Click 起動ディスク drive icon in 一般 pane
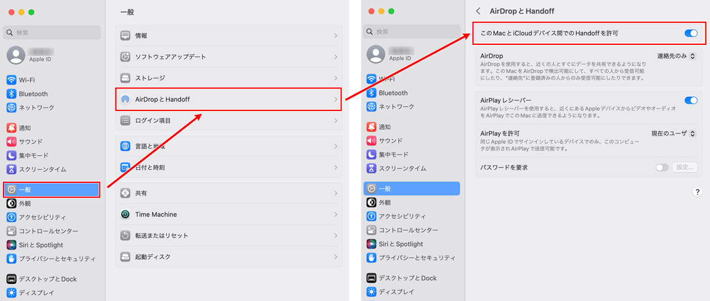The height and width of the screenshot is (301, 710). tap(125, 257)
